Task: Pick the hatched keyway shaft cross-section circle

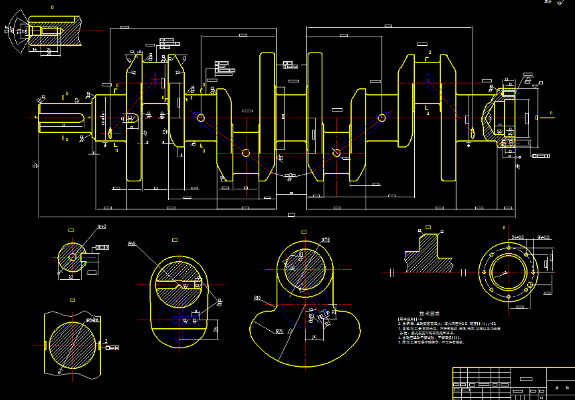Action: coord(73,257)
